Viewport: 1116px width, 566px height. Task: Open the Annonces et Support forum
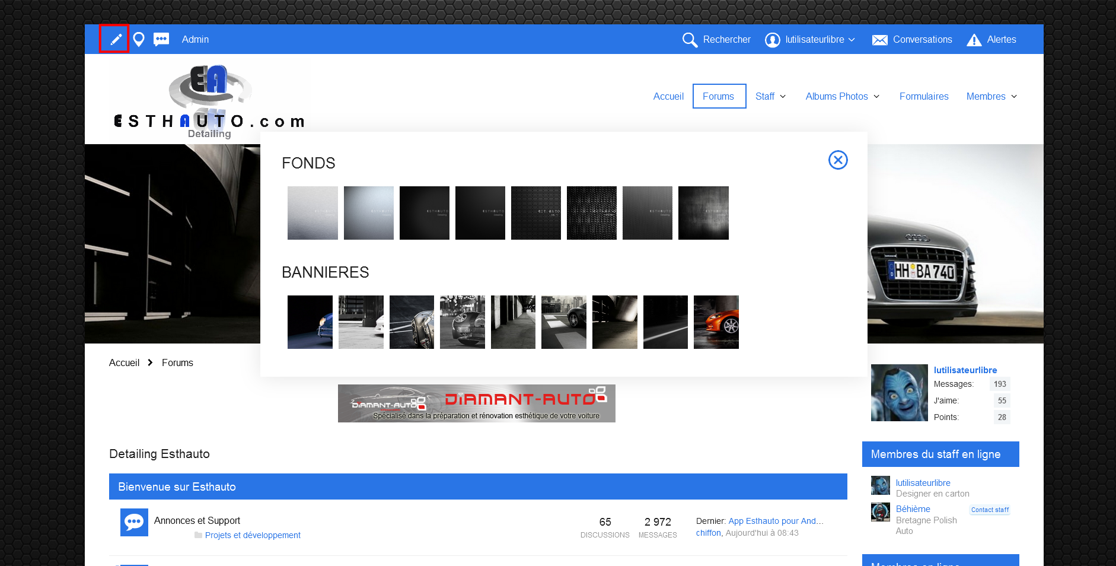click(197, 520)
